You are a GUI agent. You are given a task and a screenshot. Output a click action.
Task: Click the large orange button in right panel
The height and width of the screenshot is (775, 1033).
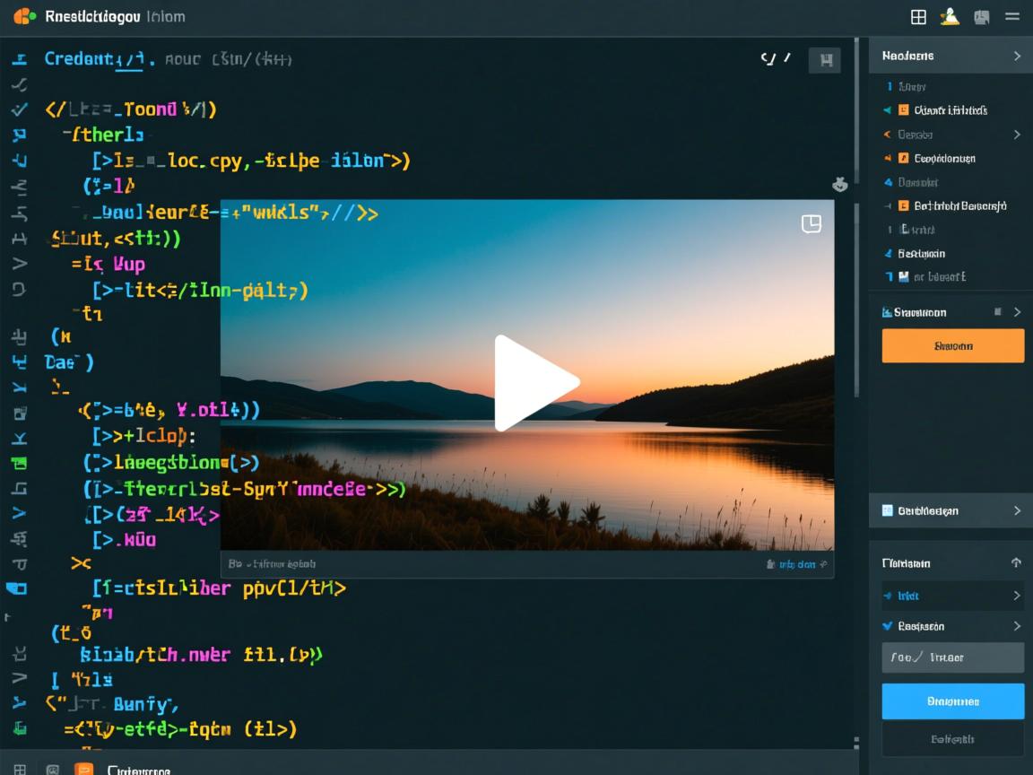click(952, 345)
